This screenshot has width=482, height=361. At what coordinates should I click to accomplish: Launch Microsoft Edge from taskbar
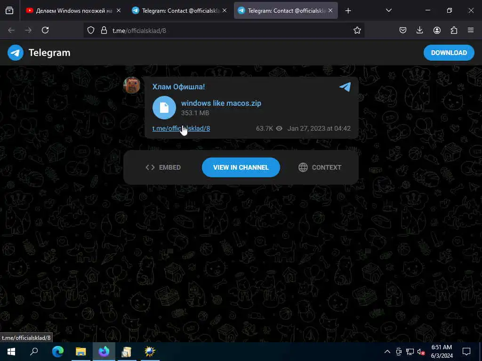pos(57,352)
